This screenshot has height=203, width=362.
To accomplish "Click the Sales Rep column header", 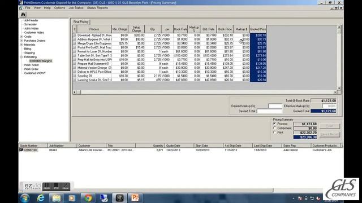I will point(296,145).
